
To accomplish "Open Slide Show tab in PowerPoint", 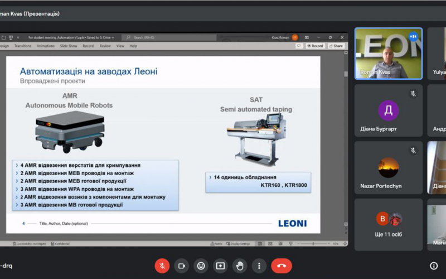I will click(69, 46).
